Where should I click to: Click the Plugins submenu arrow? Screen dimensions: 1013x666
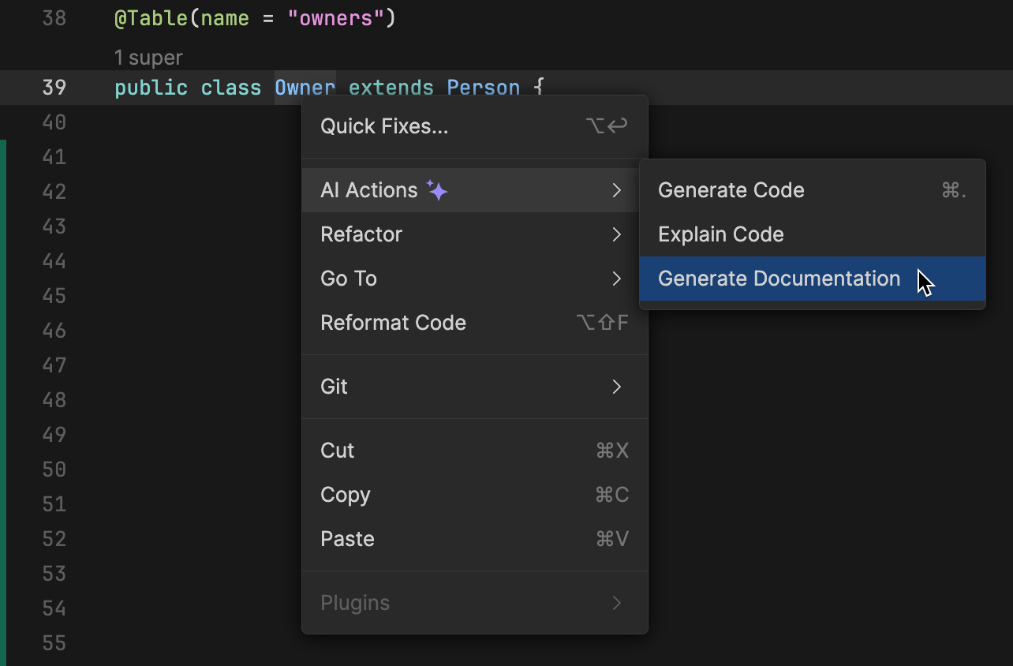coord(617,603)
